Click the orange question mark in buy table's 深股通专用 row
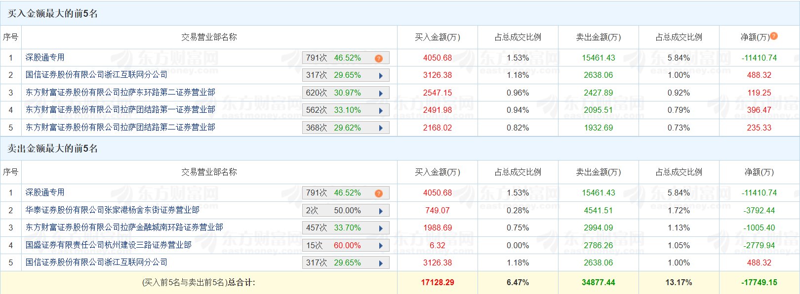 (x=379, y=58)
